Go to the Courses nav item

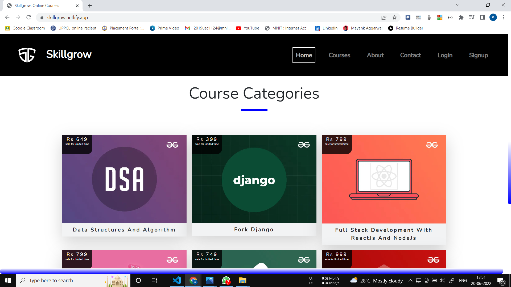[339, 55]
